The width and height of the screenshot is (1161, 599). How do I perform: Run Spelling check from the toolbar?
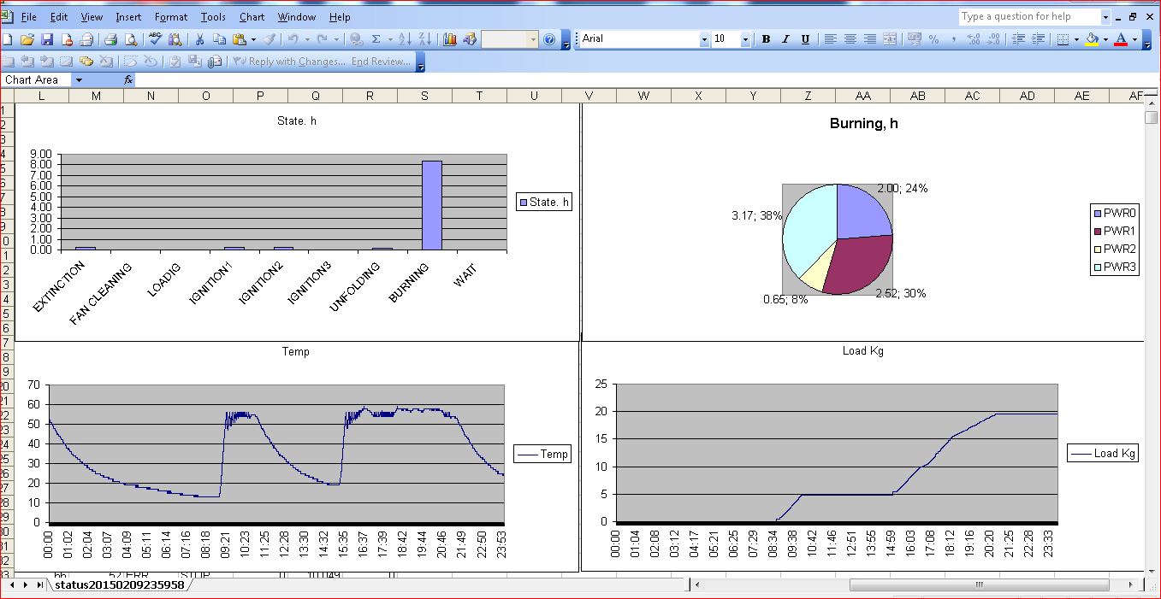[x=155, y=39]
